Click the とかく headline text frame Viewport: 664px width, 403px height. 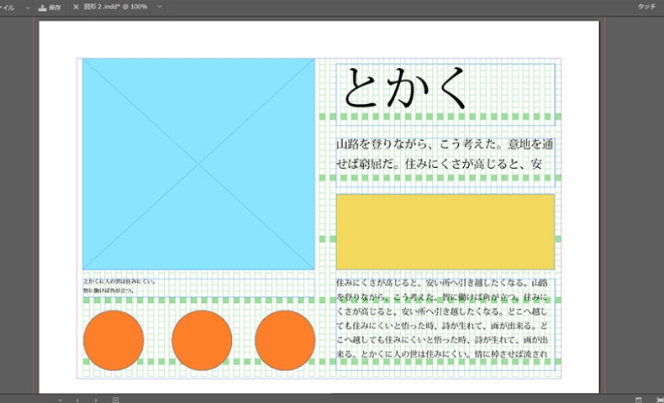[445, 94]
